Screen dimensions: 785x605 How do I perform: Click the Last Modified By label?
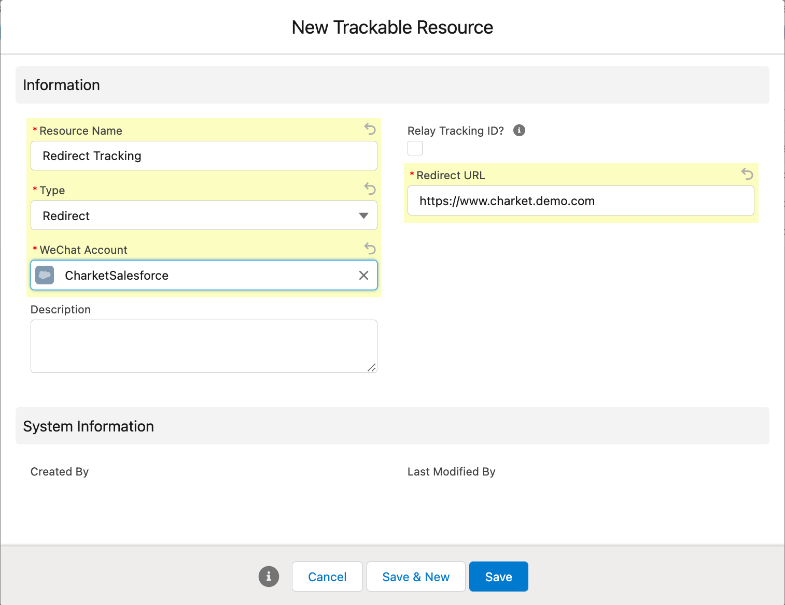click(x=452, y=472)
